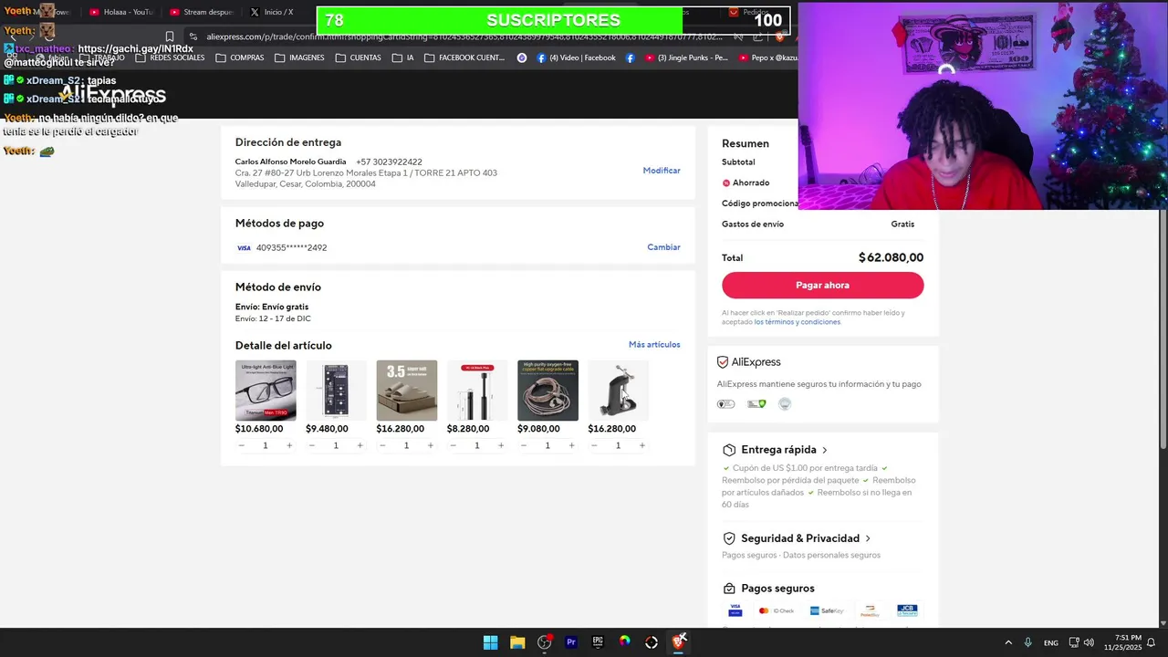Viewport: 1168px width, 657px height.
Task: Increase quantity of the $10.680,00 glasses
Action: [289, 445]
